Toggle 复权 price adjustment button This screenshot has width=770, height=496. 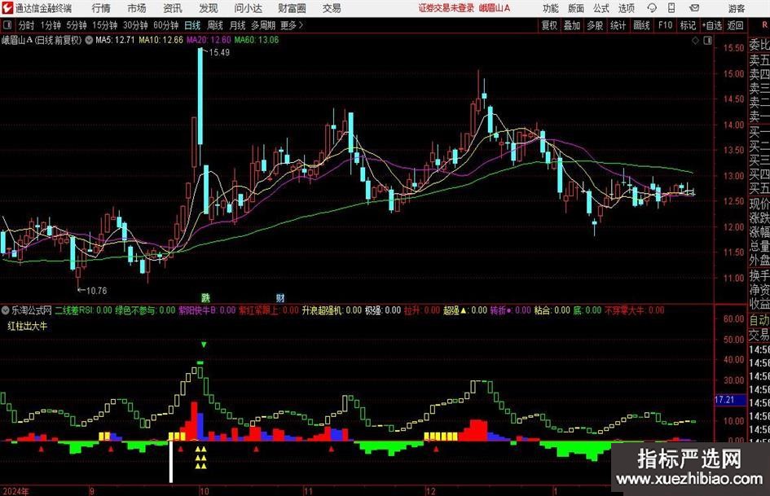coord(549,25)
